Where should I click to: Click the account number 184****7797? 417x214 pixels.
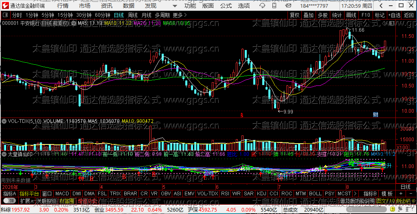point(314,6)
